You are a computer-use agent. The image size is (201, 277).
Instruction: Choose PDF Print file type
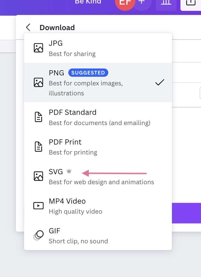click(x=98, y=146)
